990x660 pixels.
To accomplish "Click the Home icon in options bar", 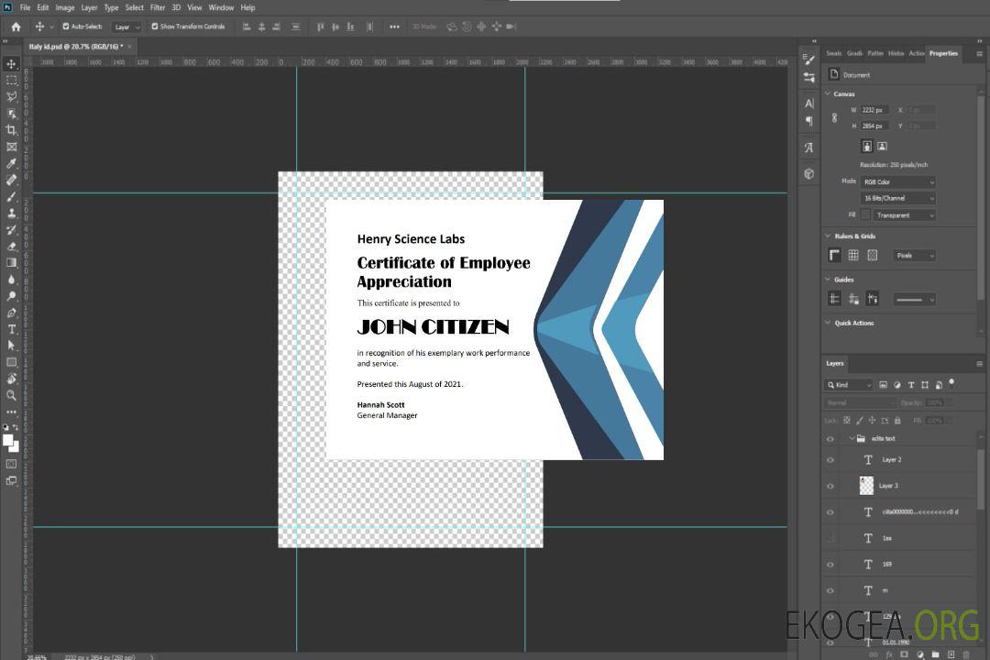I will pos(16,27).
